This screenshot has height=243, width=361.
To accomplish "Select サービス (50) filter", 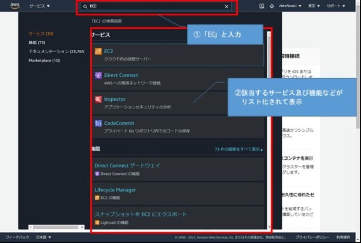I will (x=41, y=34).
